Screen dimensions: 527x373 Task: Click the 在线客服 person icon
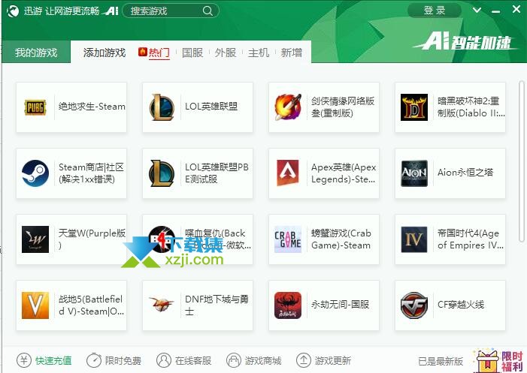[164, 360]
